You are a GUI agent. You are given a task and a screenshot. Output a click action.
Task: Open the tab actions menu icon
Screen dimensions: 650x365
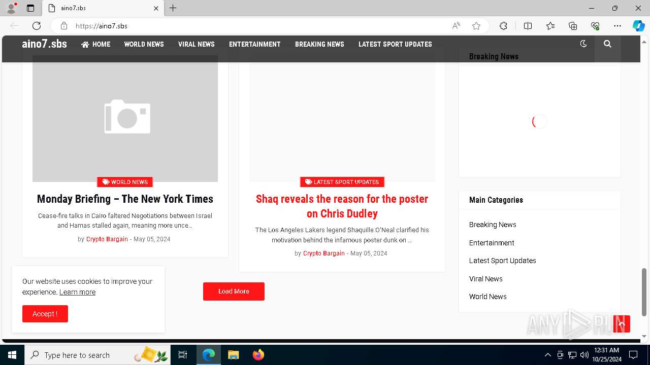[30, 8]
